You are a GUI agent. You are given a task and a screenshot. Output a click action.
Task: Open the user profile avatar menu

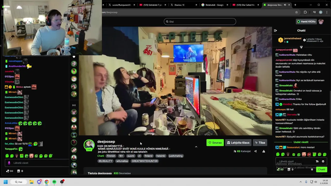tap(321, 21)
